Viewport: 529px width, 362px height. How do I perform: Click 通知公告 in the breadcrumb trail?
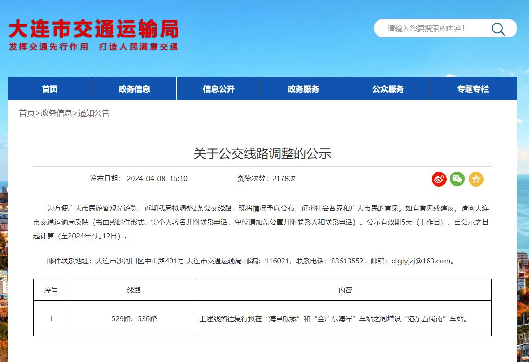[x=94, y=113]
